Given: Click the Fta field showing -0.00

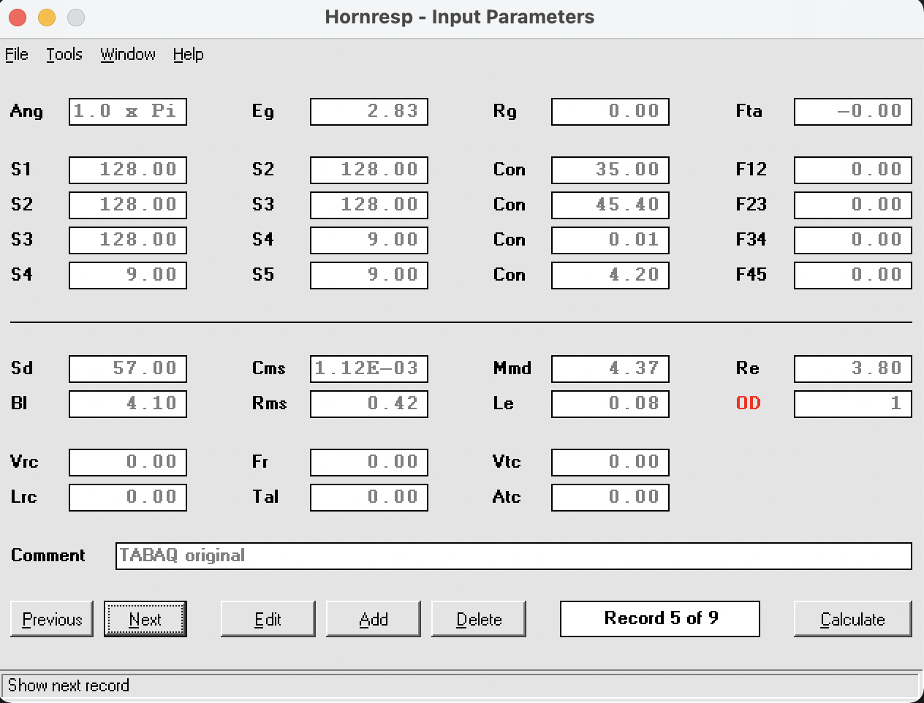Looking at the screenshot, I should tap(853, 112).
